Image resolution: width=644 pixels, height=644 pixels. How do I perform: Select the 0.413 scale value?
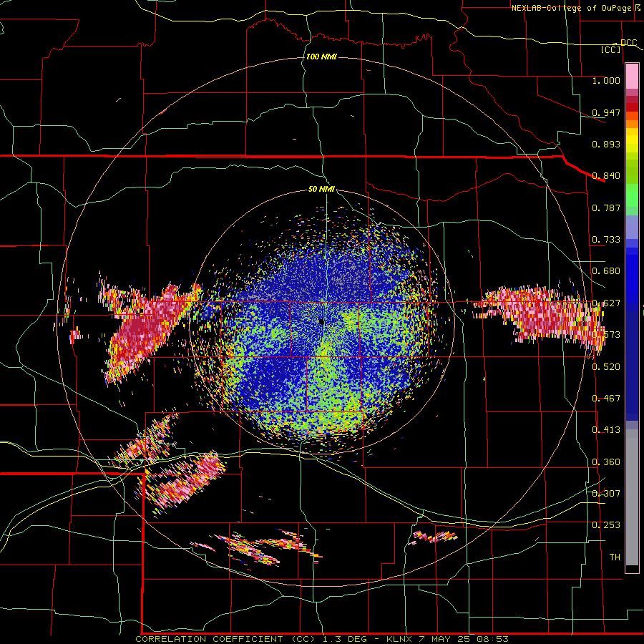pyautogui.click(x=606, y=430)
